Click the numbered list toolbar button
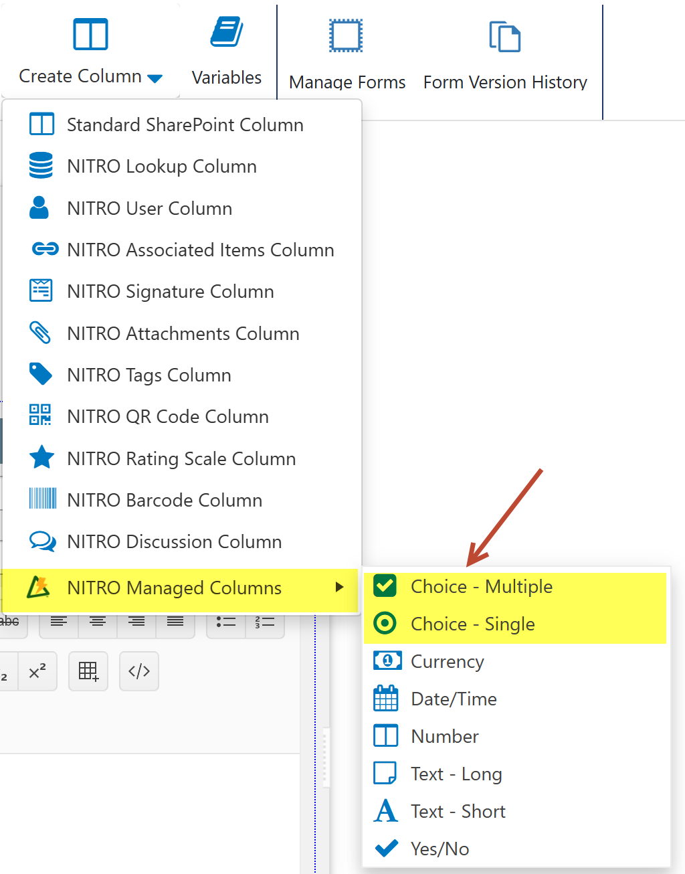685x874 pixels. 265,622
